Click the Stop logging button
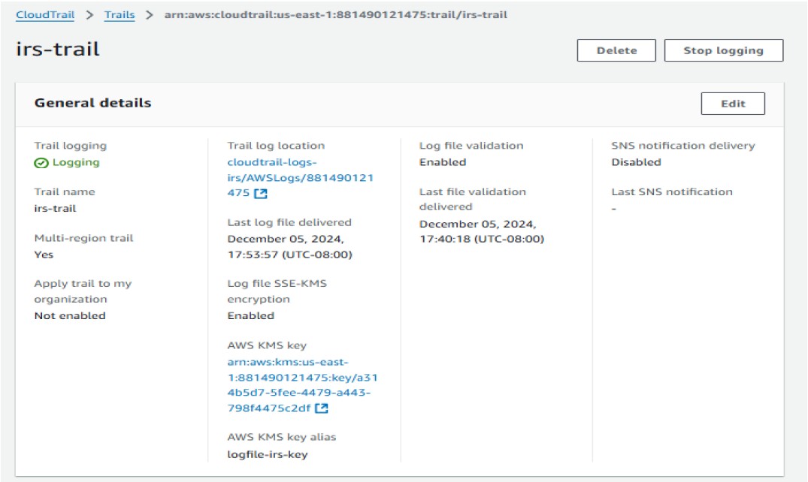This screenshot has width=808, height=482. click(724, 50)
